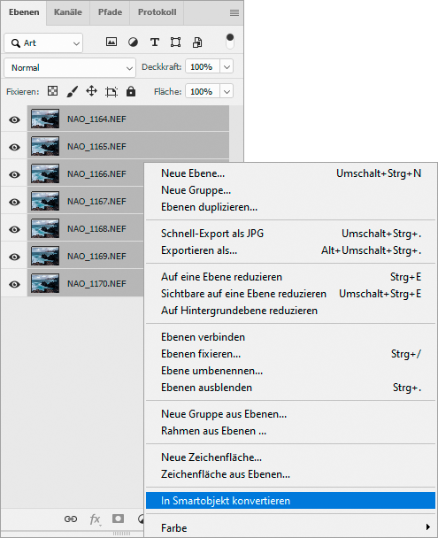438x538 pixels.
Task: Open the Normal blend mode dropdown
Action: click(70, 67)
